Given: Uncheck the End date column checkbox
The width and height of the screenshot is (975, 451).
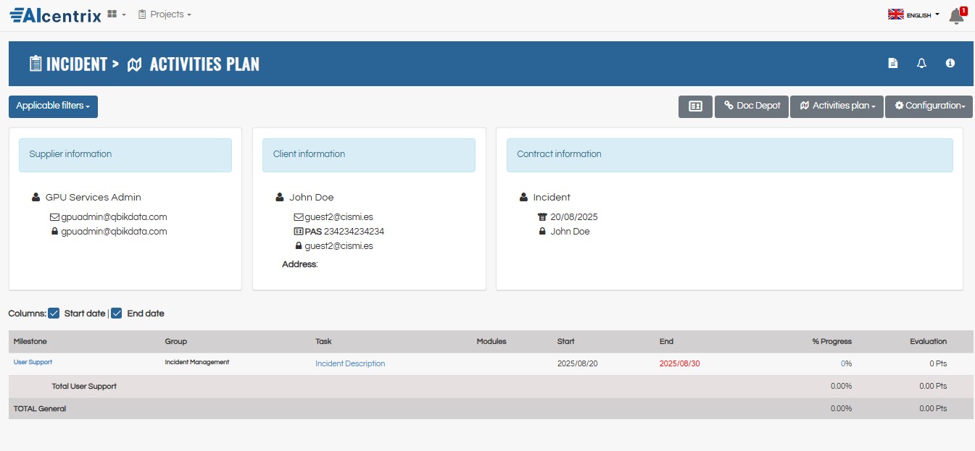Looking at the screenshot, I should 117,313.
